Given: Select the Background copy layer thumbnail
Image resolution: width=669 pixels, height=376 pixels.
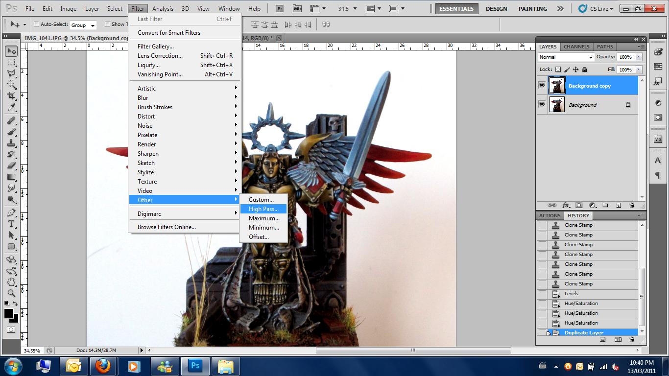Looking at the screenshot, I should tap(557, 86).
